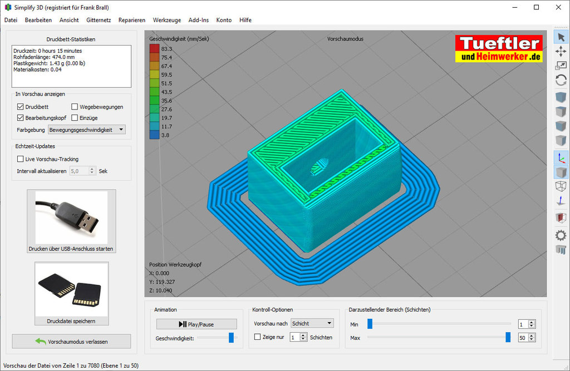Pick the rotate tool icon
The width and height of the screenshot is (570, 371).
click(x=561, y=80)
